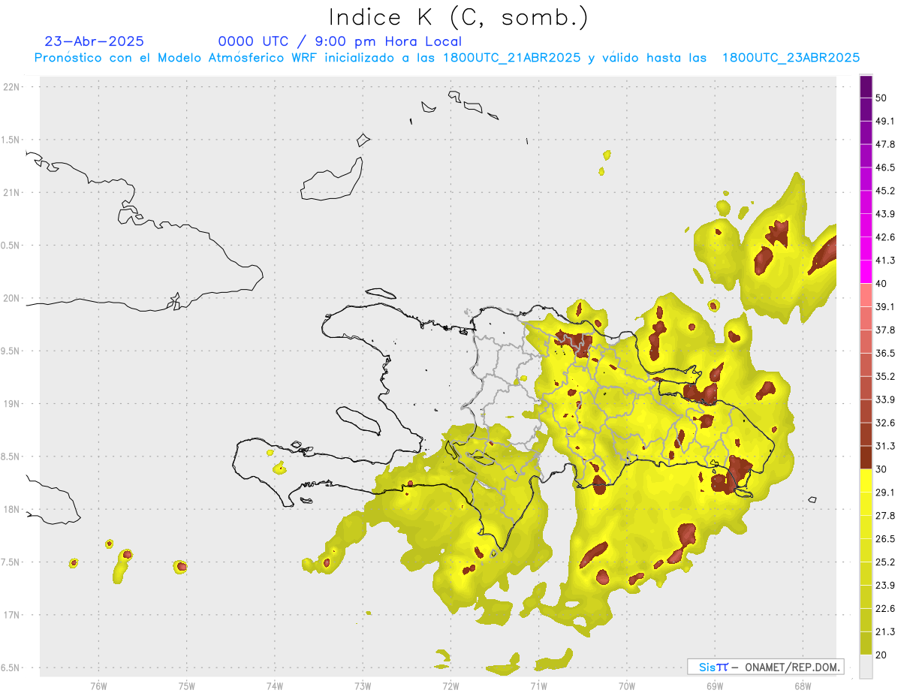Screen dimensions: 901x696
Task: Click the colorbar label '37.8'
Action: pos(884,330)
